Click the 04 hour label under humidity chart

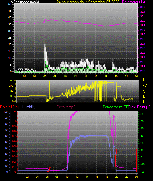(37, 177)
